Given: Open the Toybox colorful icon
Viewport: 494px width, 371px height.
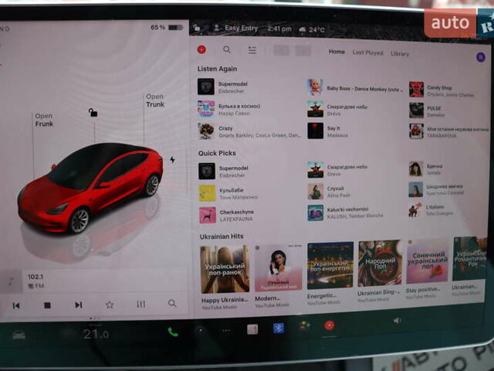Looking at the screenshot, I should 304,326.
